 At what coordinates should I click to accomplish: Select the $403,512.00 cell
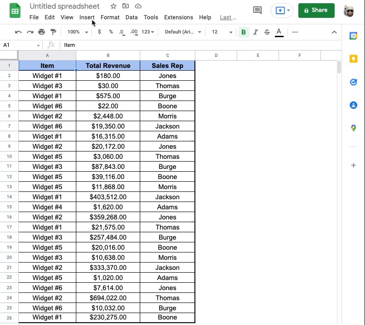point(108,197)
